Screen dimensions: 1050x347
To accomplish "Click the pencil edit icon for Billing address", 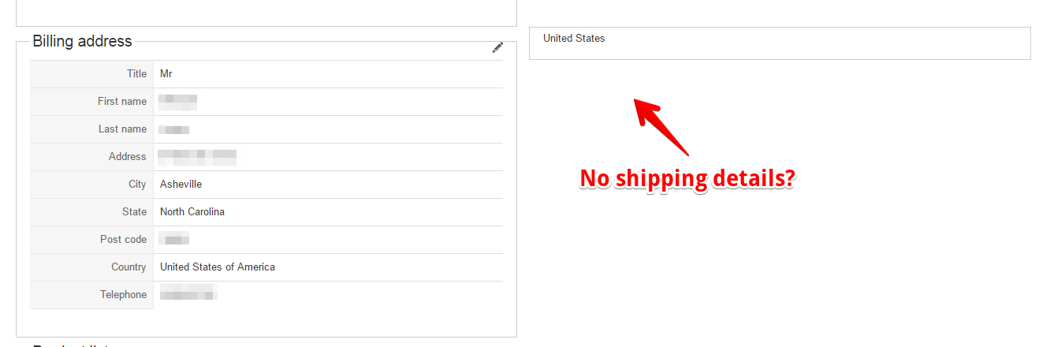I will 497,47.
